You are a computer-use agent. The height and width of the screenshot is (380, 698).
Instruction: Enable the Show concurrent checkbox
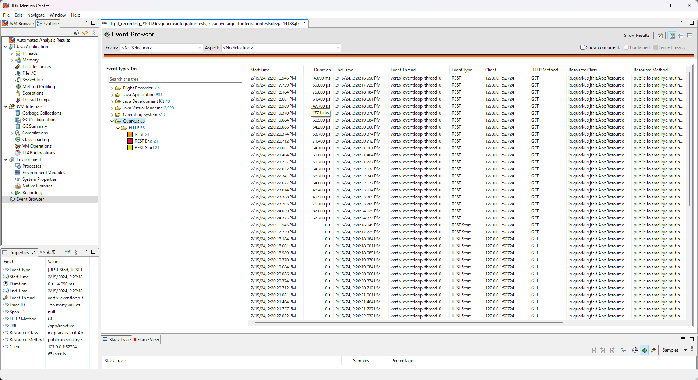pyautogui.click(x=582, y=47)
